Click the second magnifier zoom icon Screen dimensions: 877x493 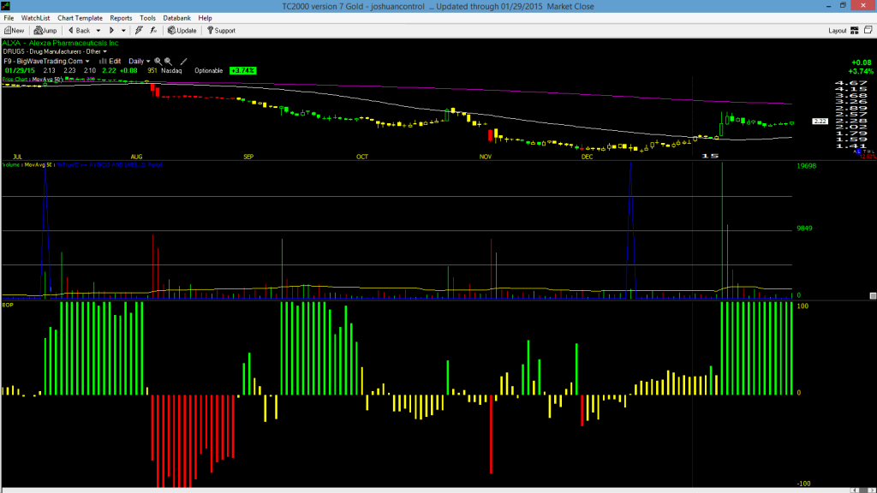[x=168, y=62]
